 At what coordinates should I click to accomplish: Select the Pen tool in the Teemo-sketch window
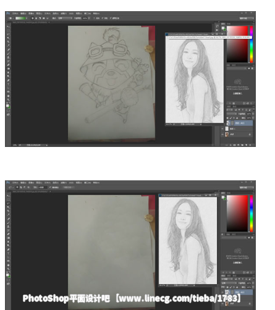click(x=8, y=80)
